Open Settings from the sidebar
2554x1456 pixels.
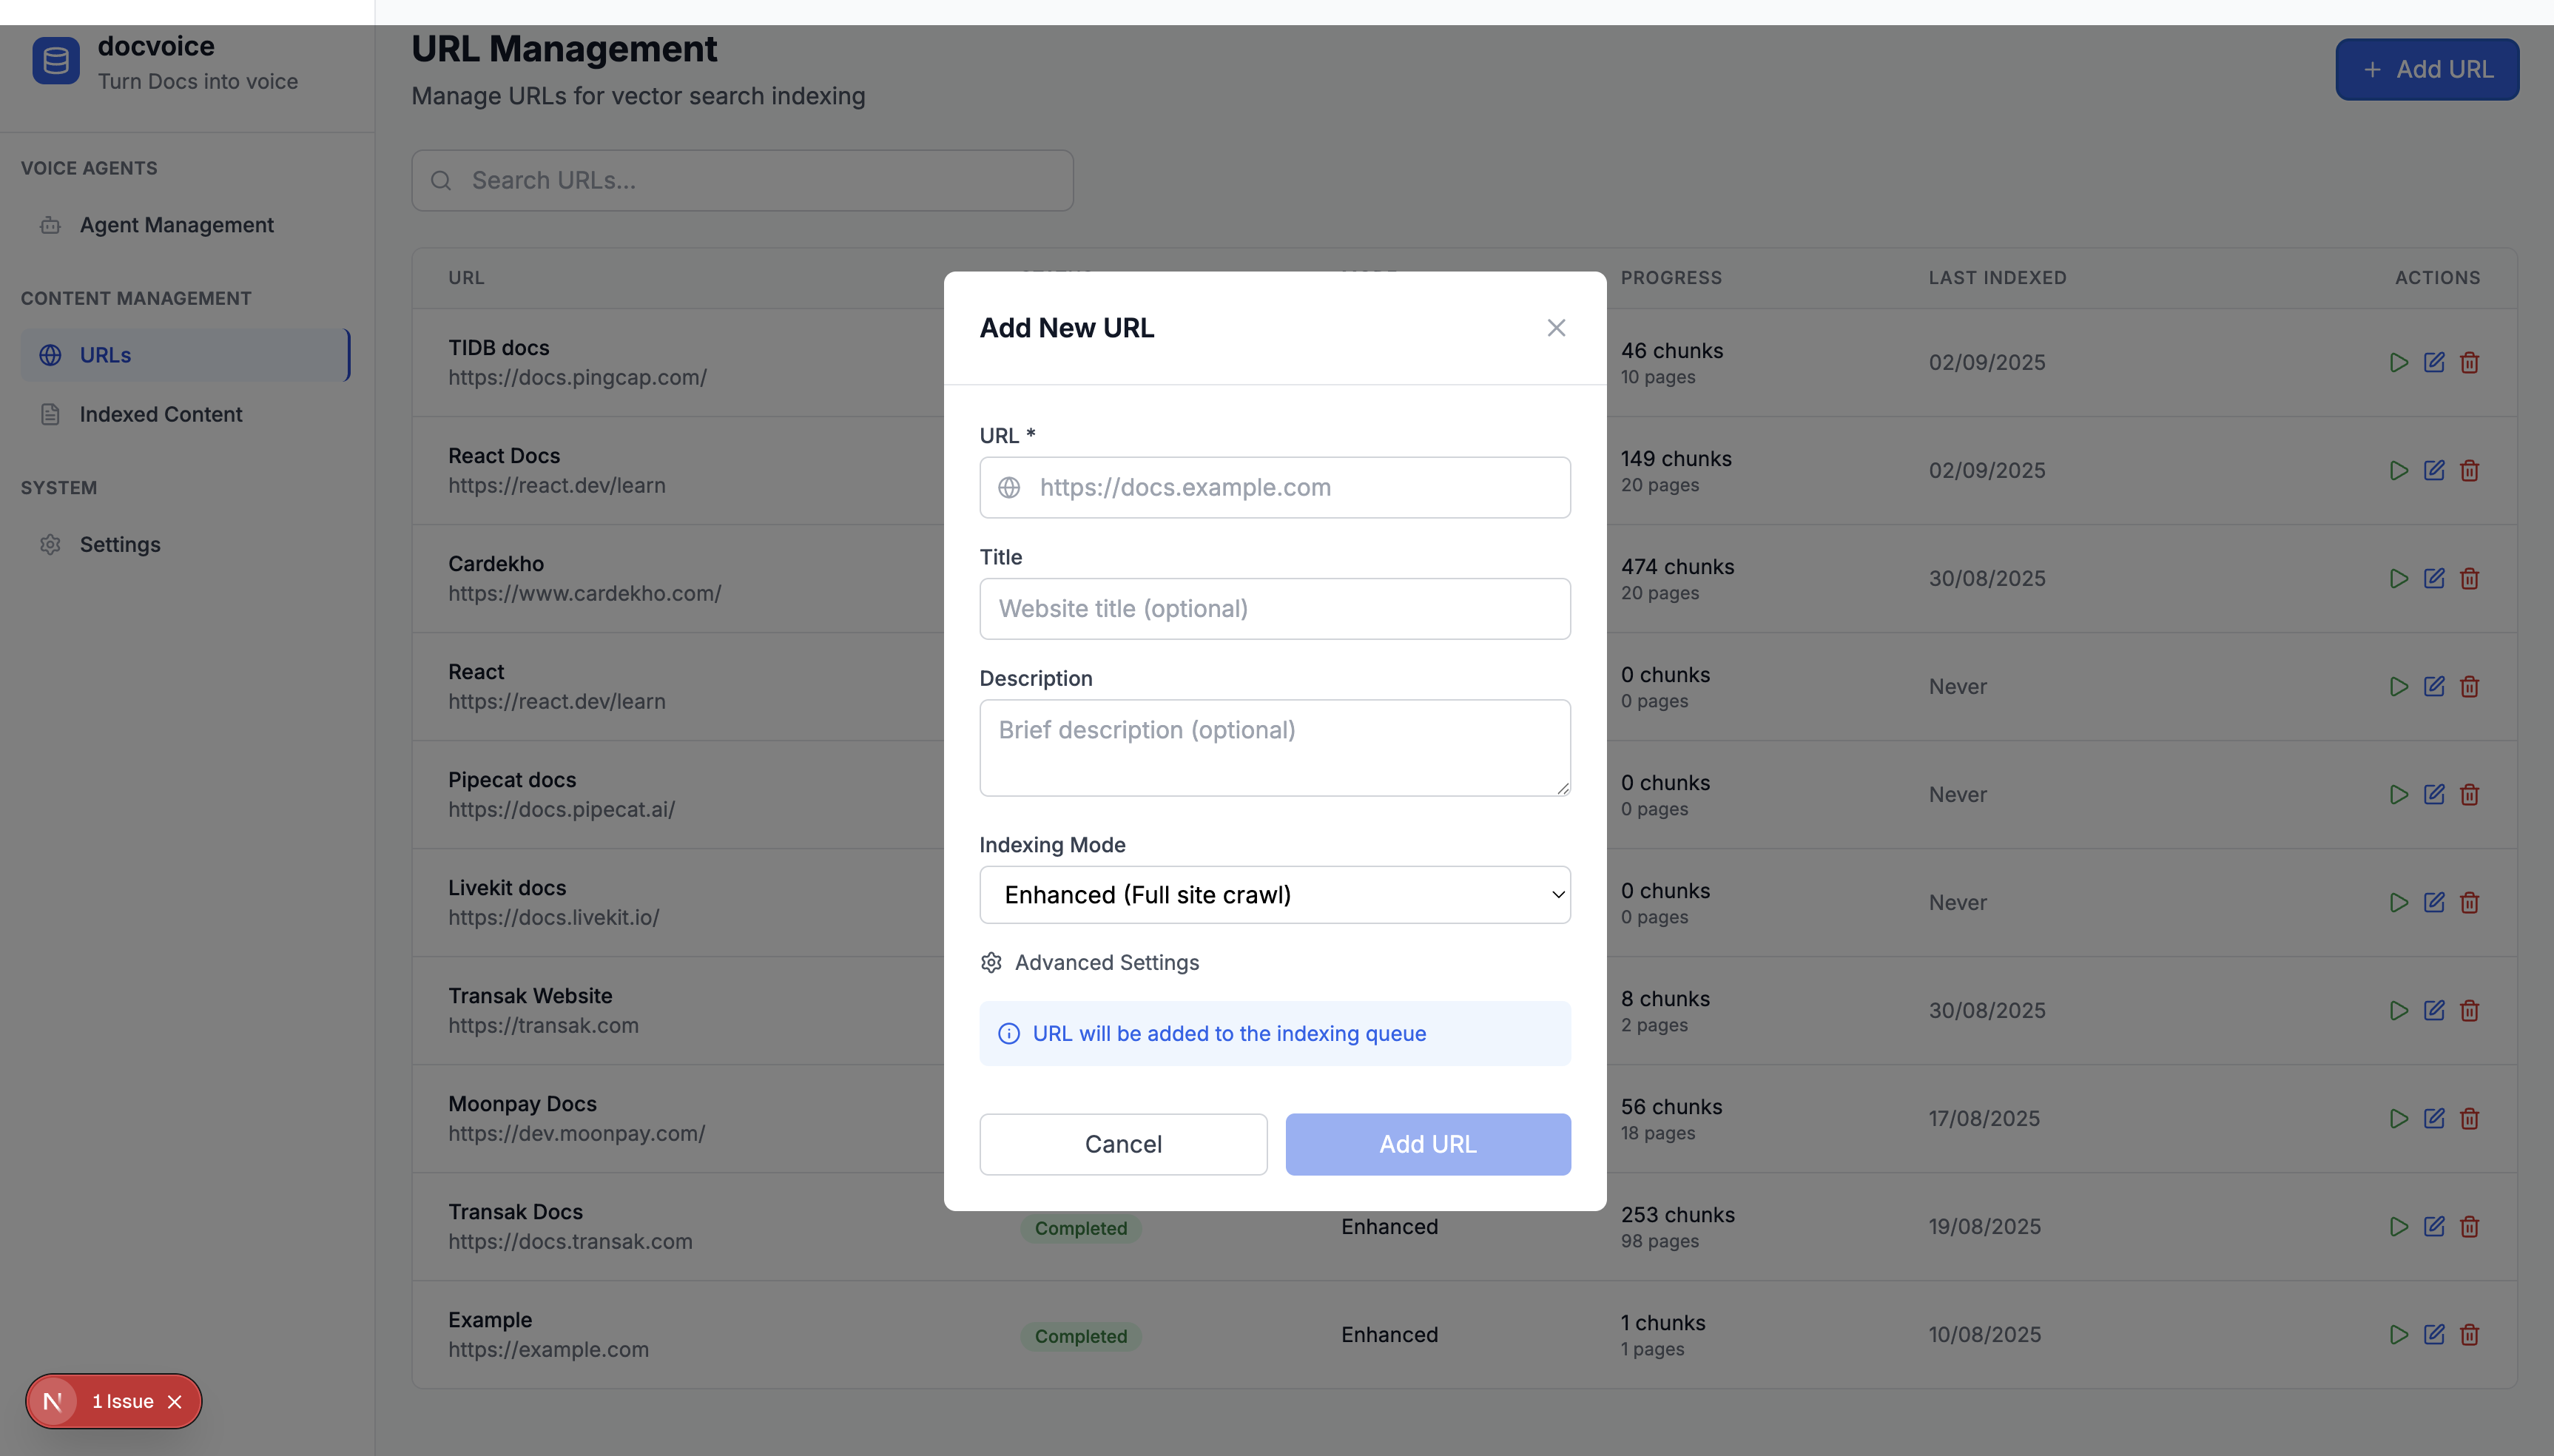[119, 544]
